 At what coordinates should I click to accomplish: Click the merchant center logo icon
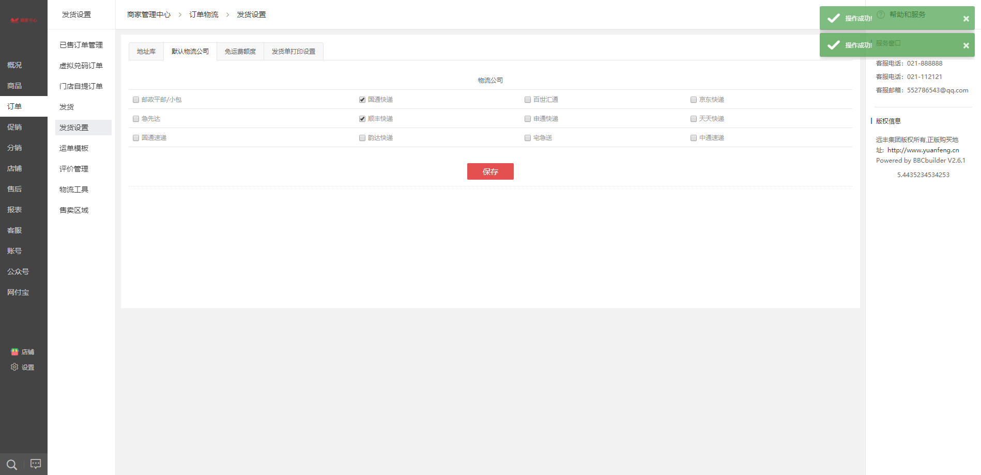24,20
